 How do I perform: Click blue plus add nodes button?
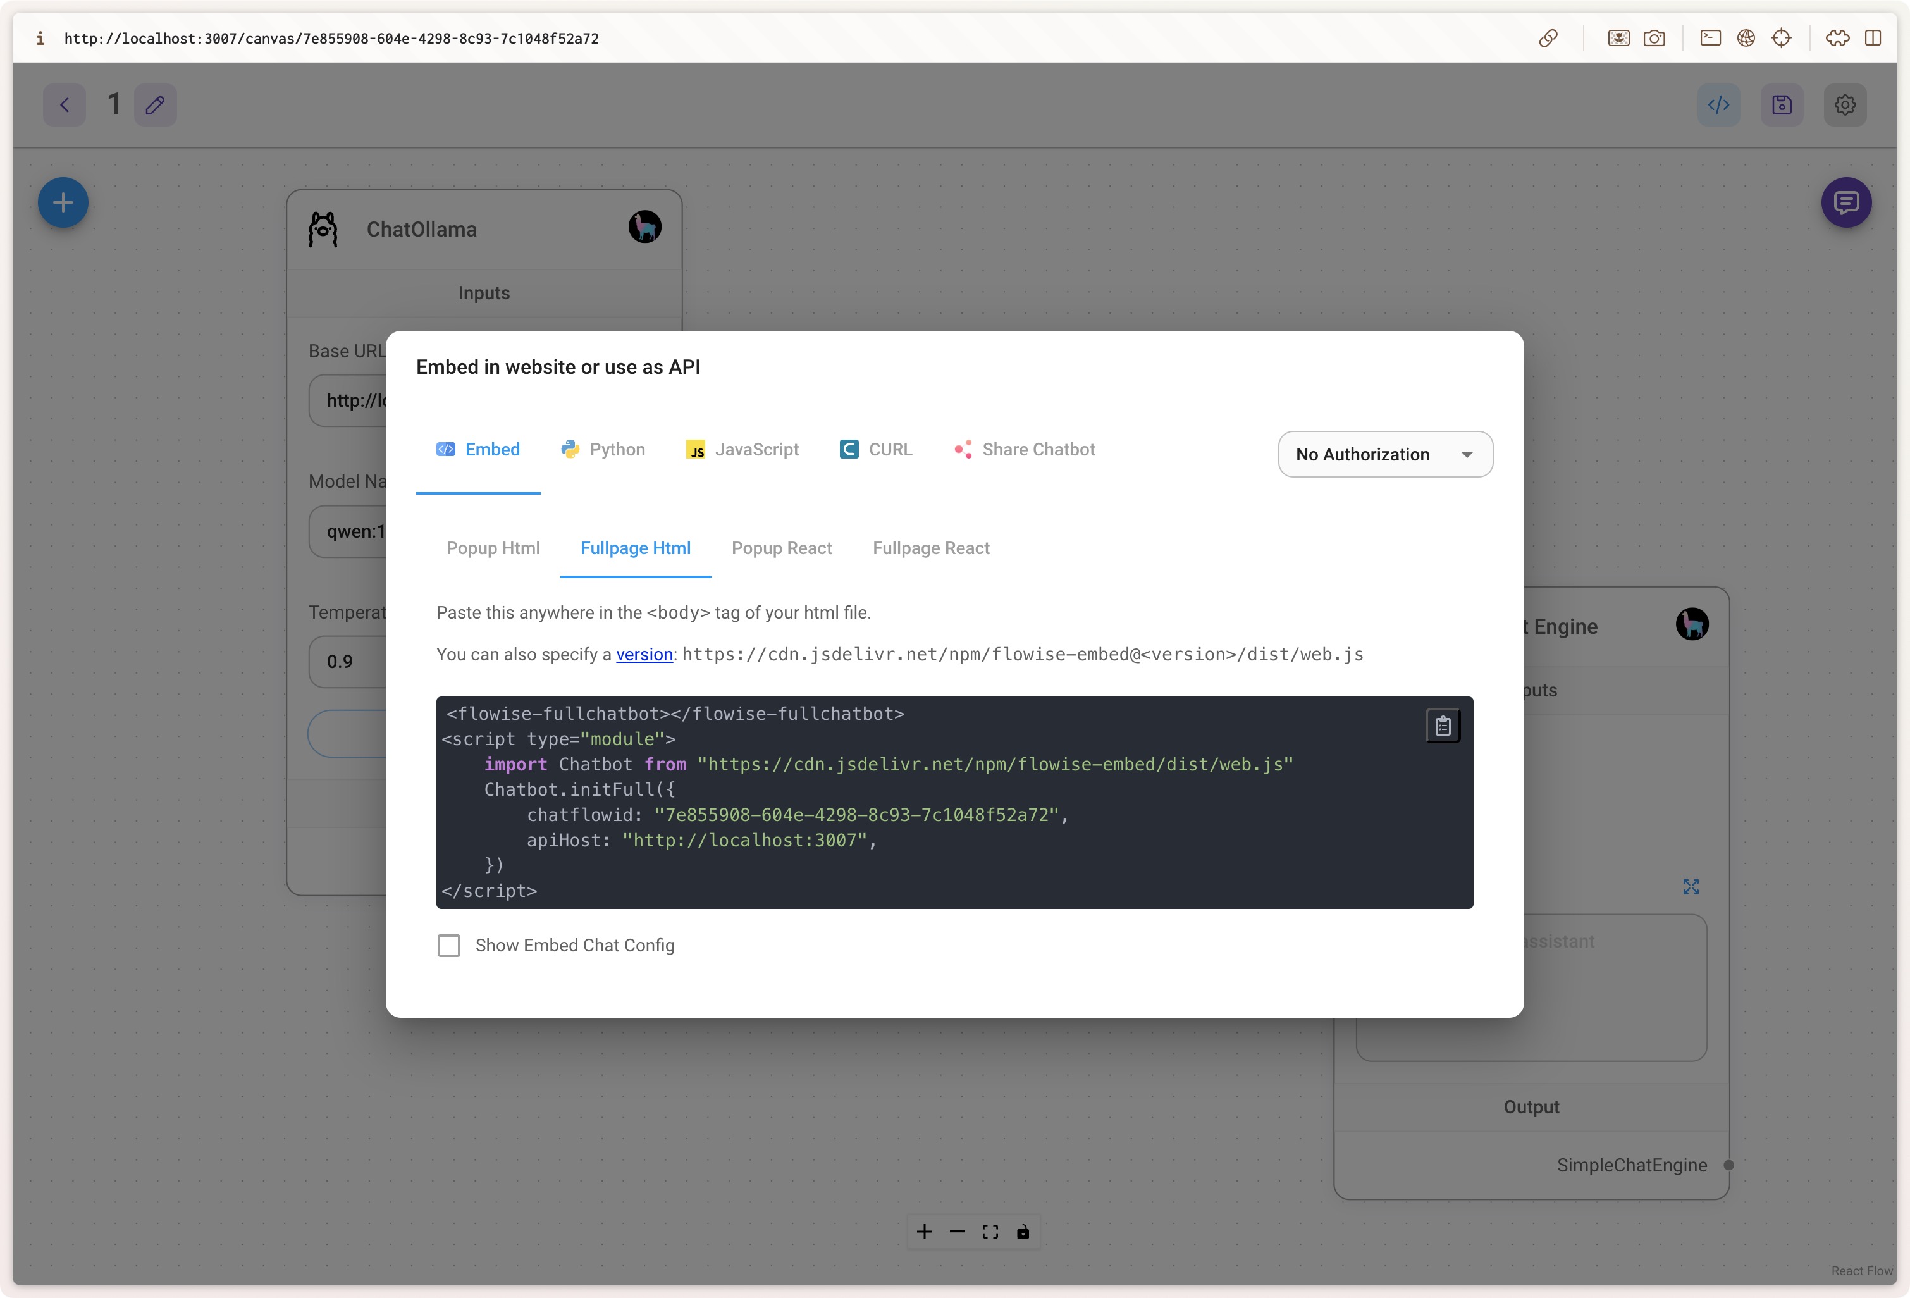click(x=63, y=202)
